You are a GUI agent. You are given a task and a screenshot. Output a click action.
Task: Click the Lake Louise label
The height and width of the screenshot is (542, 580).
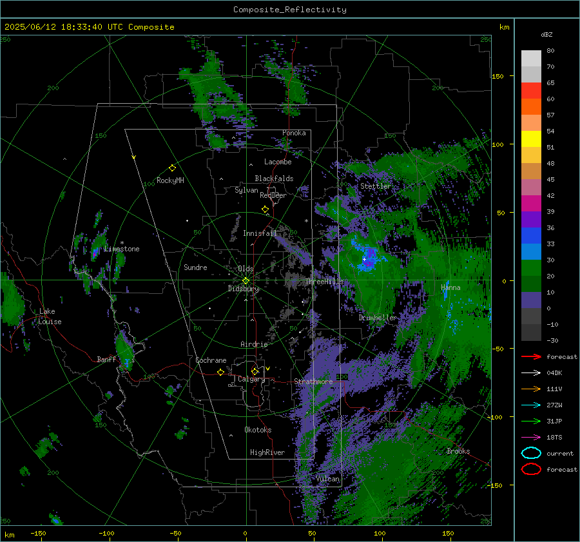tap(50, 316)
